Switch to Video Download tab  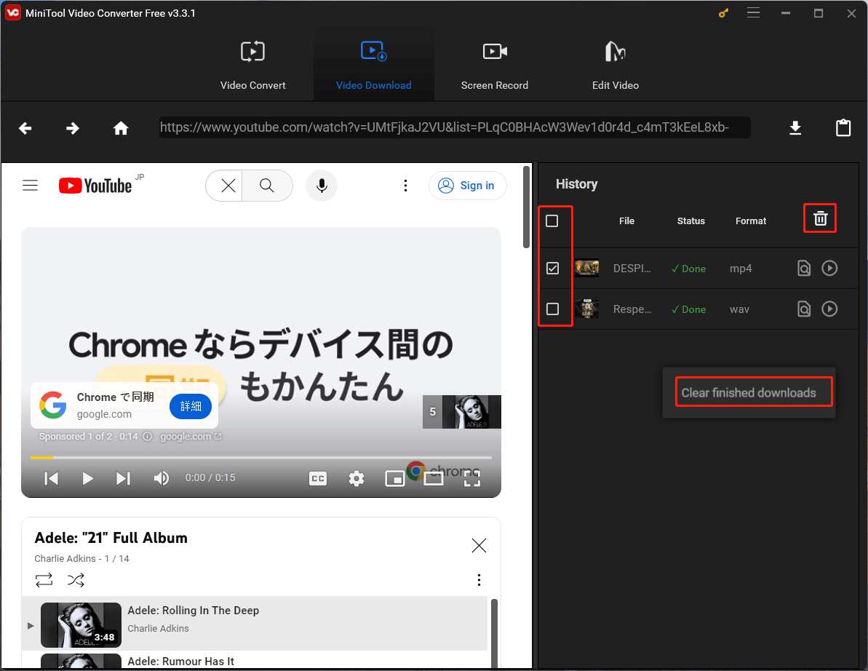pos(374,65)
